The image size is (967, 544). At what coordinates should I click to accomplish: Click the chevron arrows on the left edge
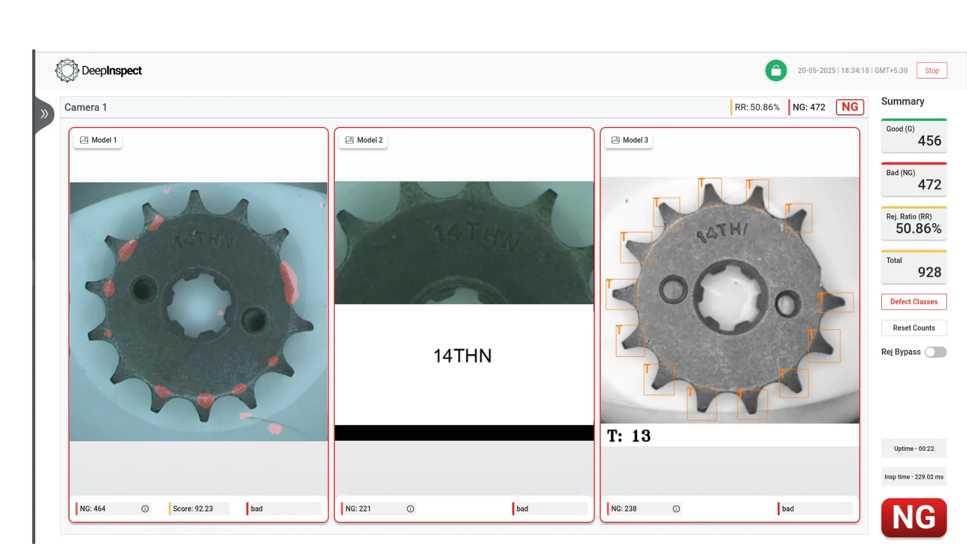point(44,114)
